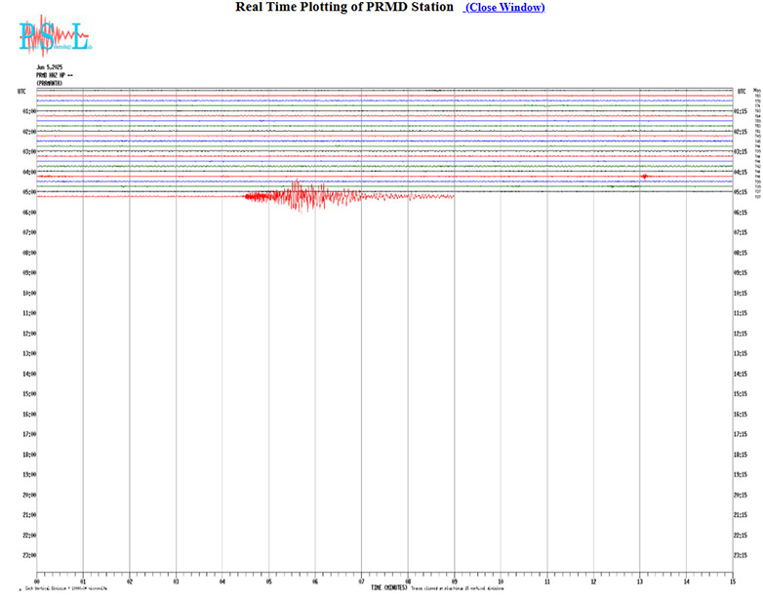Click the 01:00 hour label on left axis

pyautogui.click(x=29, y=111)
